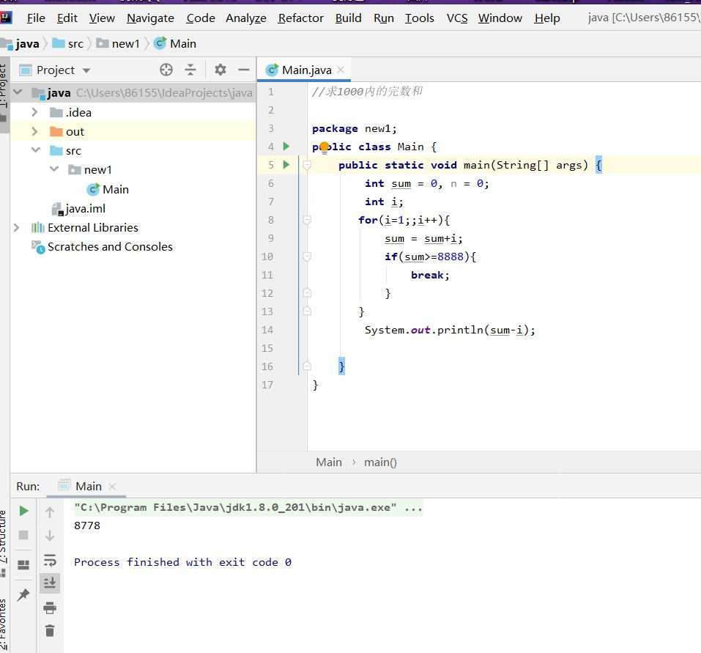Toggle scroll to end in Run console

coord(50,583)
